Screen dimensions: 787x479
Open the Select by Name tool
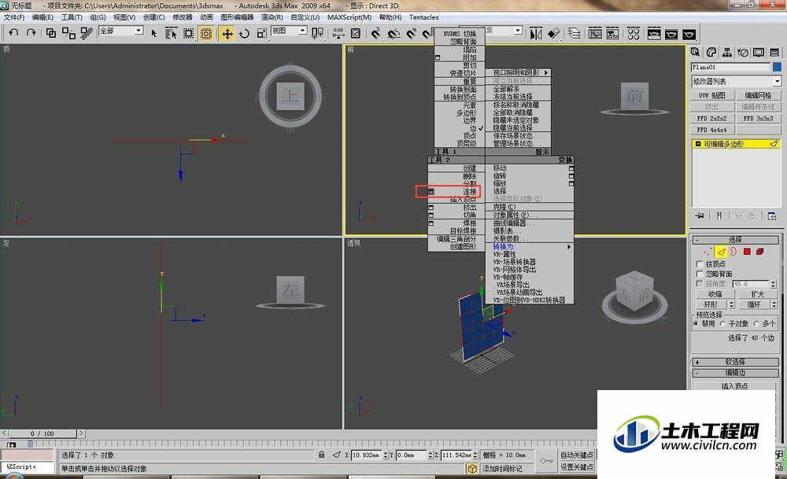click(x=171, y=34)
